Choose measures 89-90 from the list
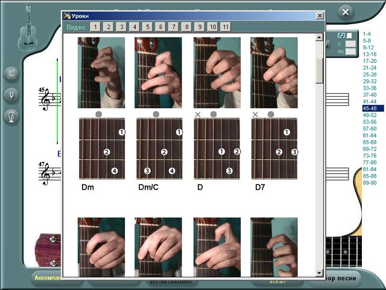386x290 pixels. (x=369, y=182)
